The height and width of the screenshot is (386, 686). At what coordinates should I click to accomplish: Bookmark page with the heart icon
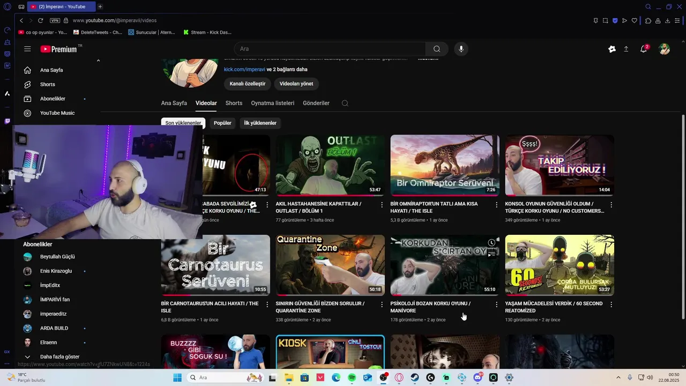pyautogui.click(x=635, y=20)
